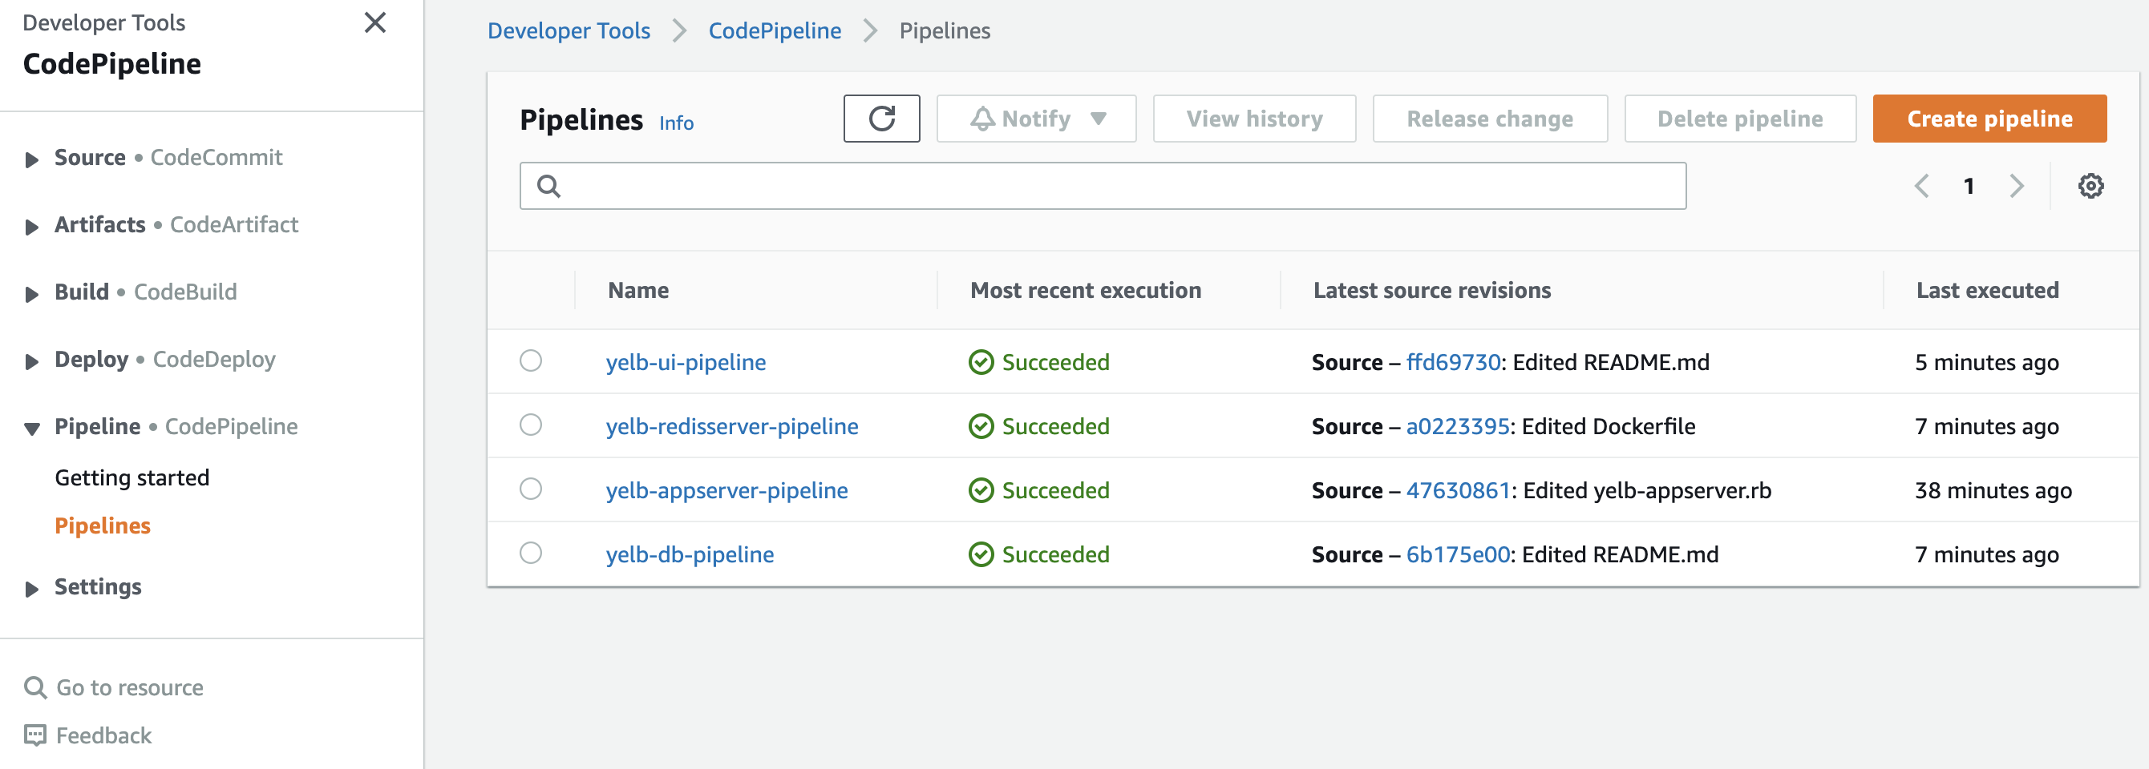Image resolution: width=2149 pixels, height=769 pixels.
Task: Click the refresh pipelines icon button
Action: click(x=881, y=119)
